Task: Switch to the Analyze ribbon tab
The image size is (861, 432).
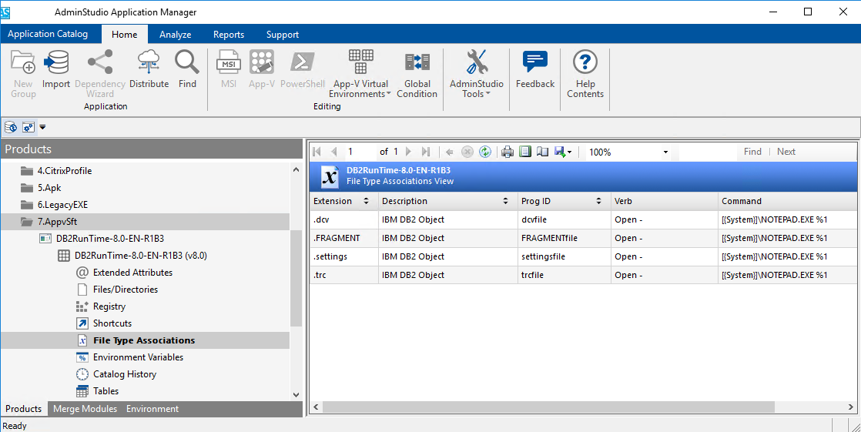Action: 175,35
